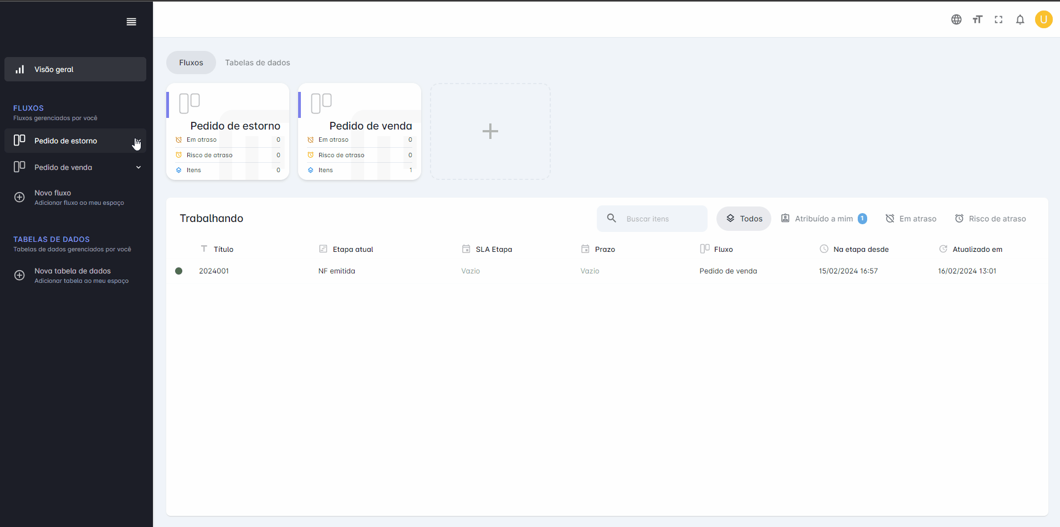Click the Atribuído a mim badge count

pos(862,219)
